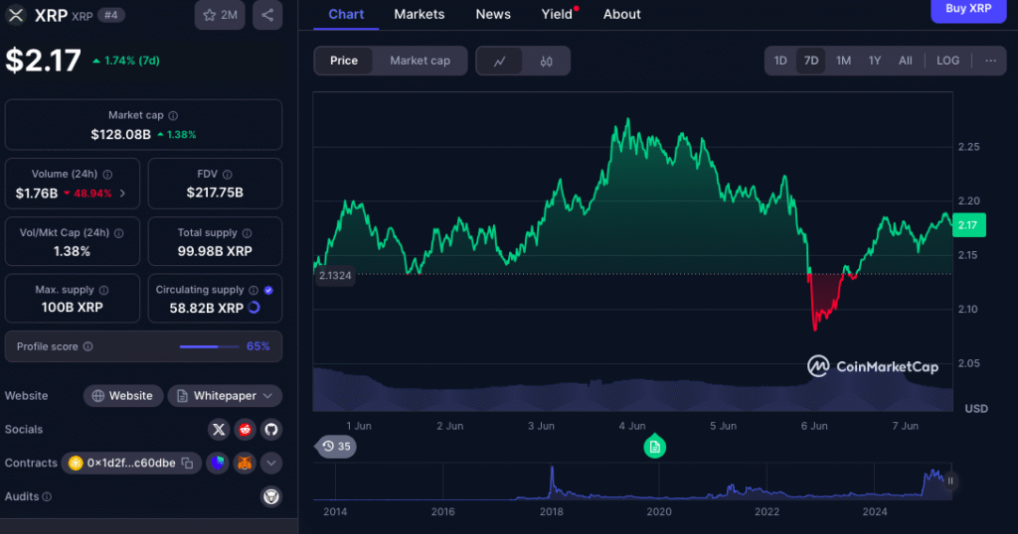
Task: Click the XRP logo icon
Action: pyautogui.click(x=16, y=15)
